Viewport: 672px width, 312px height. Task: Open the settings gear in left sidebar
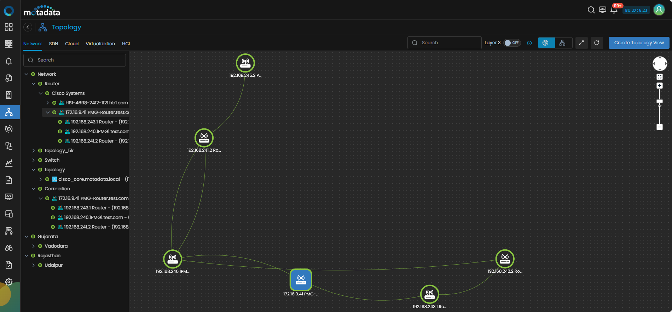pos(9,282)
